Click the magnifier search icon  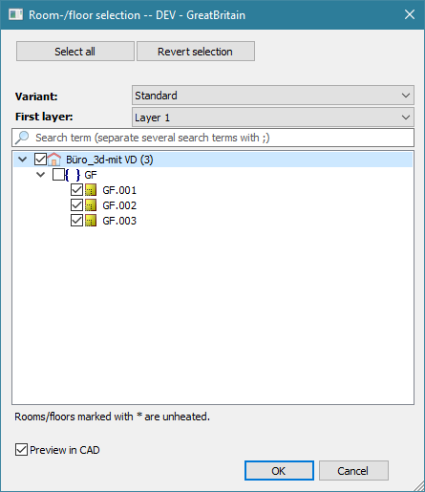tap(22, 138)
